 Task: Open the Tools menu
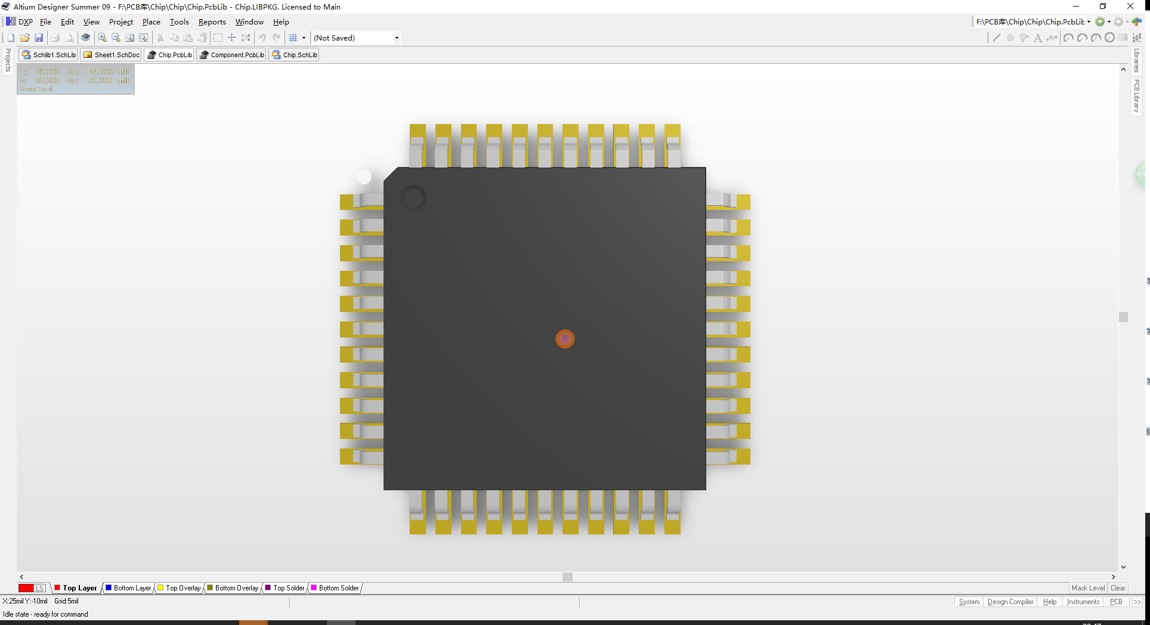[179, 22]
